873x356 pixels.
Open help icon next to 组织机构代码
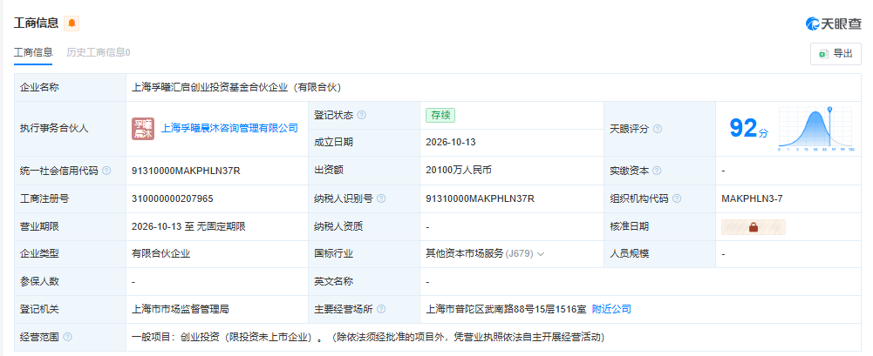(x=677, y=198)
